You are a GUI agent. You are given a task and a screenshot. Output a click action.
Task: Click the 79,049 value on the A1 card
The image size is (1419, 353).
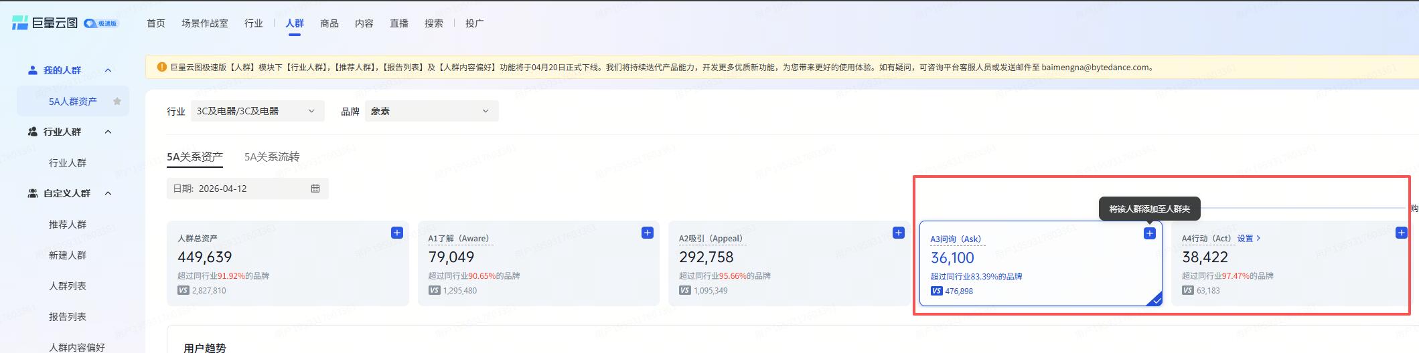[x=451, y=257]
